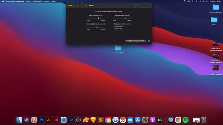Select the 20.53.46 screen recording file
This screenshot has width=223, height=125.
tap(216, 46)
